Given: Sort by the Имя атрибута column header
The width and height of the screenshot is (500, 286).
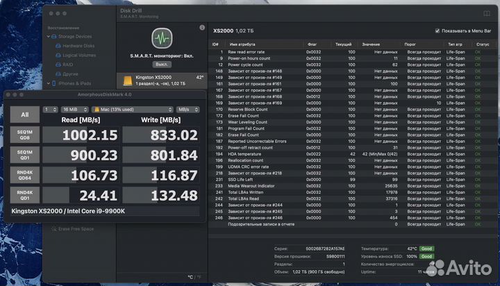Looking at the screenshot, I should 242,44.
